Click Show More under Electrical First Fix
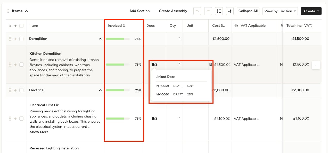328x153 pixels. pyautogui.click(x=39, y=132)
